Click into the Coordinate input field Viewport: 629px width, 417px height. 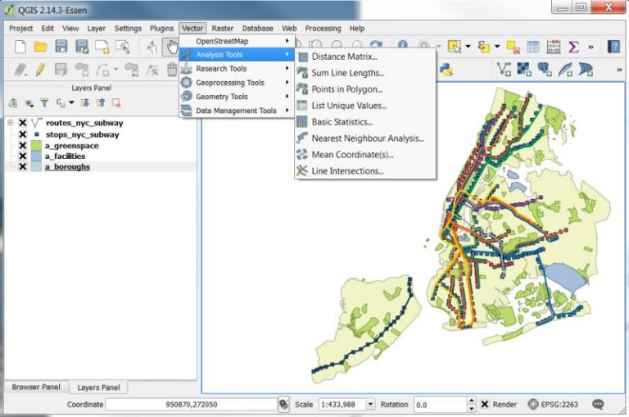pos(191,404)
